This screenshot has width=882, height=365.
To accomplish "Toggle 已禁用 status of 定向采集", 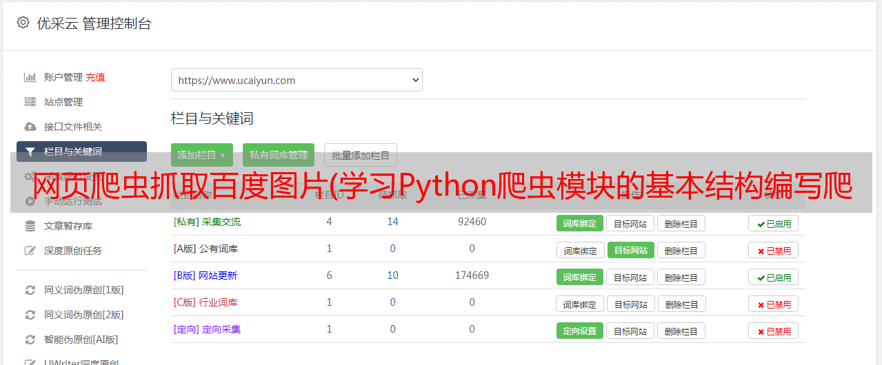I will pyautogui.click(x=774, y=331).
